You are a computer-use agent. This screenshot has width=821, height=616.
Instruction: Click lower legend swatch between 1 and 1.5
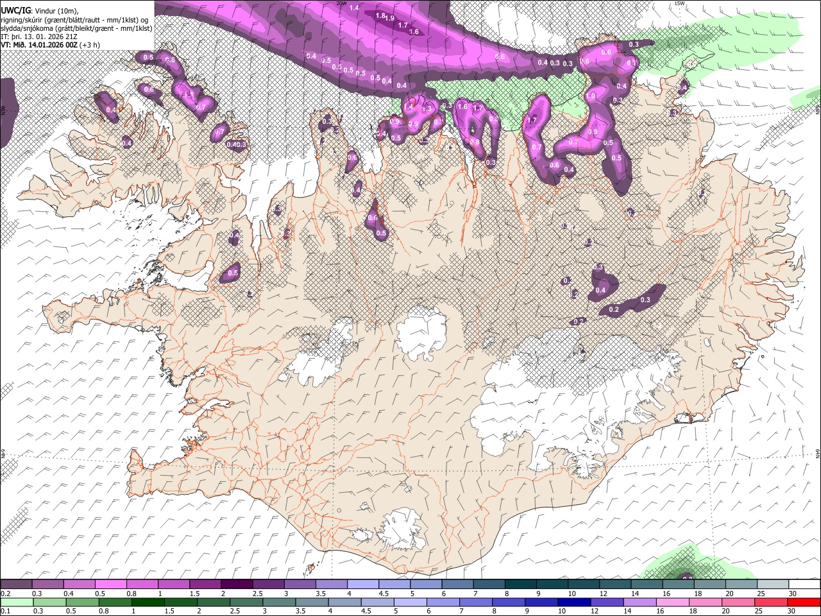(x=148, y=602)
